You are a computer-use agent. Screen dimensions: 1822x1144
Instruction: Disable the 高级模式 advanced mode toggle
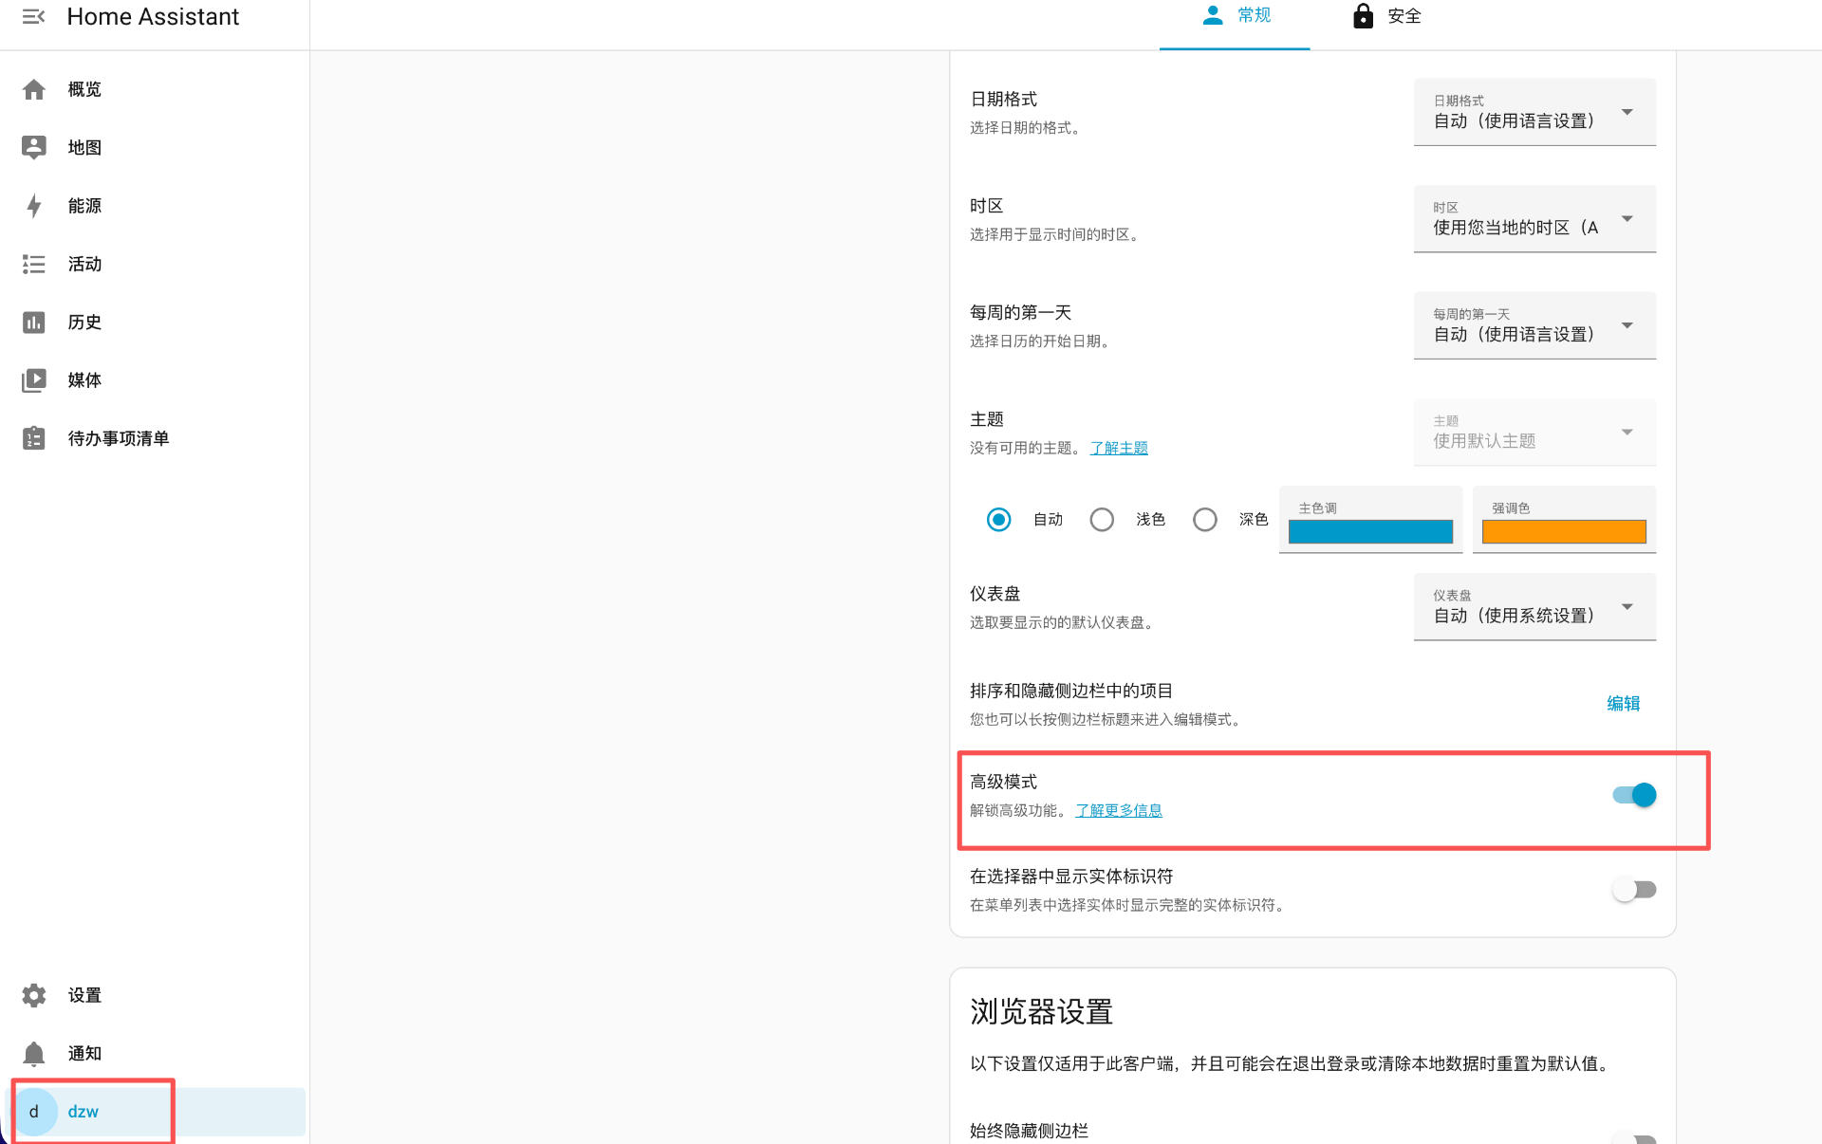pos(1633,795)
